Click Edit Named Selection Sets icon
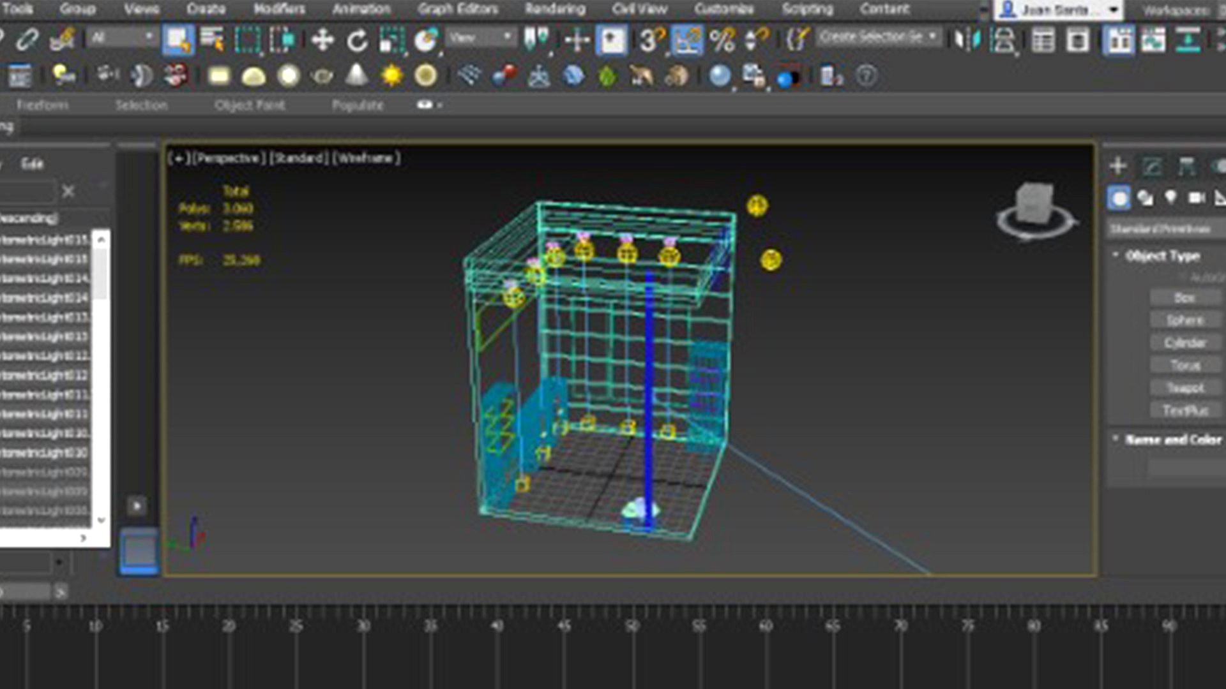Viewport: 1226px width, 689px height. coord(798,40)
